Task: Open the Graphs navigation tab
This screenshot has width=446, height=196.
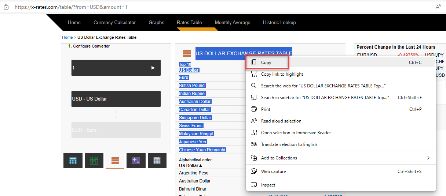Action: point(156,23)
